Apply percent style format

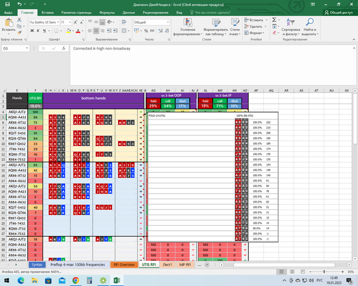tap(146, 31)
